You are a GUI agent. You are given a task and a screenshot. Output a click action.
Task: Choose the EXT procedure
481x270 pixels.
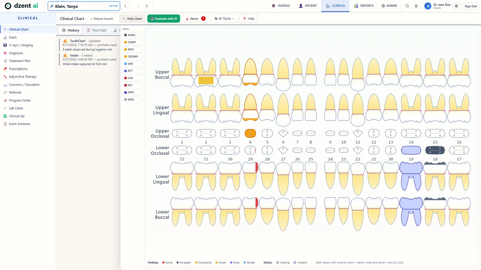point(132,85)
